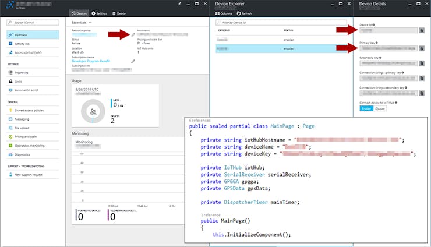This screenshot has width=431, height=247.
Task: Open Devices from the IoT Hub toolbar
Action: [x=79, y=13]
